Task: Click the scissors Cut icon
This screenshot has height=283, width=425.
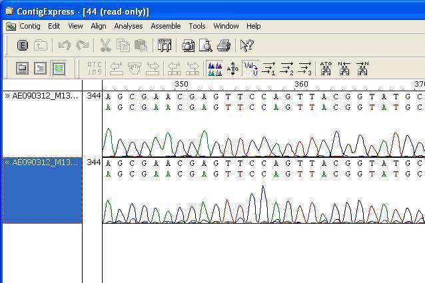Action: pos(105,45)
